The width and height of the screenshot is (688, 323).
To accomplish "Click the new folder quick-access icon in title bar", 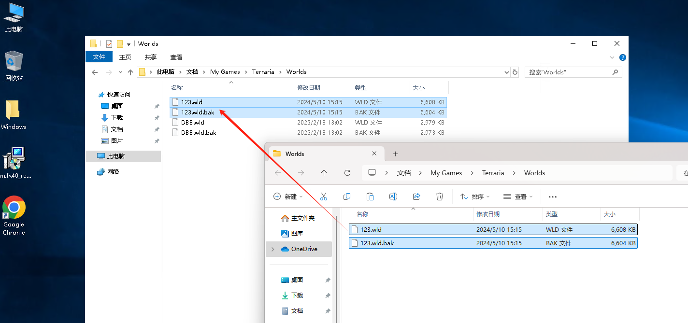I will pos(120,44).
